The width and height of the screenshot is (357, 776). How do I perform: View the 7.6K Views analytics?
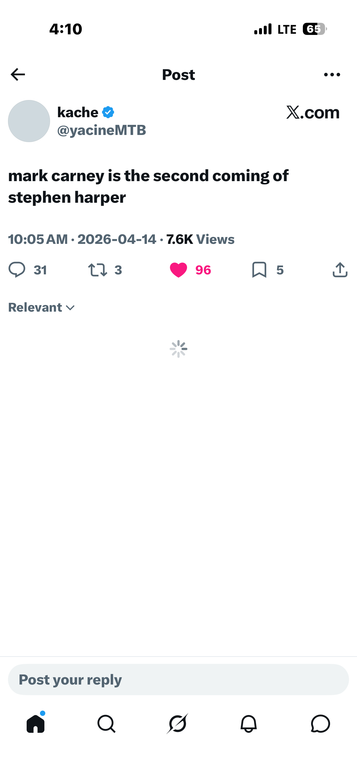(x=200, y=239)
